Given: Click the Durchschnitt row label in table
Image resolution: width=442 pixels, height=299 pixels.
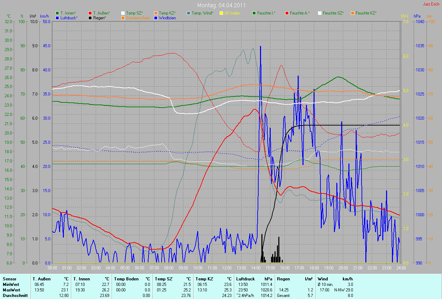Looking at the screenshot, I should tap(15, 296).
